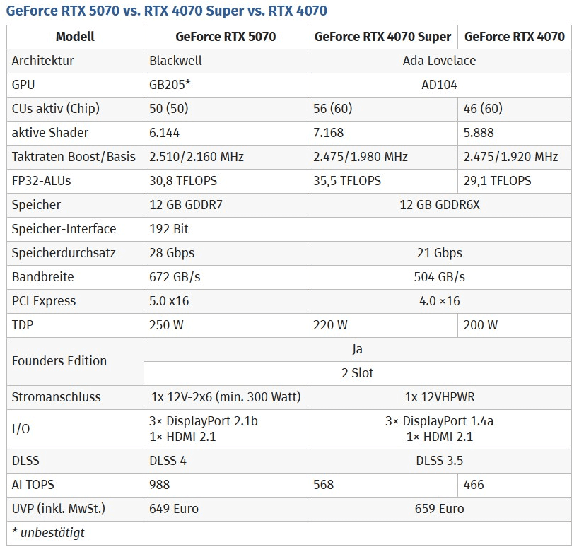Select the AI TOPS row label
579x547 pixels.
click(33, 484)
